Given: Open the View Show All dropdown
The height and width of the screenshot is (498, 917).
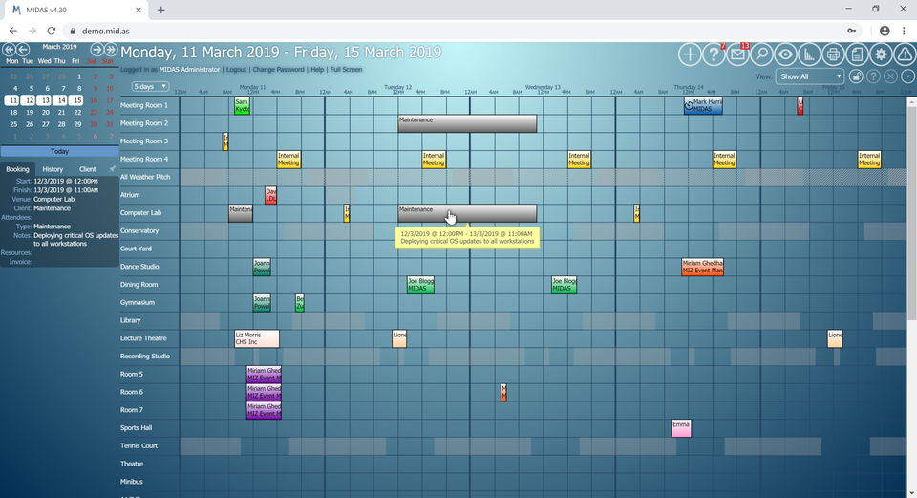Looking at the screenshot, I should pos(809,76).
